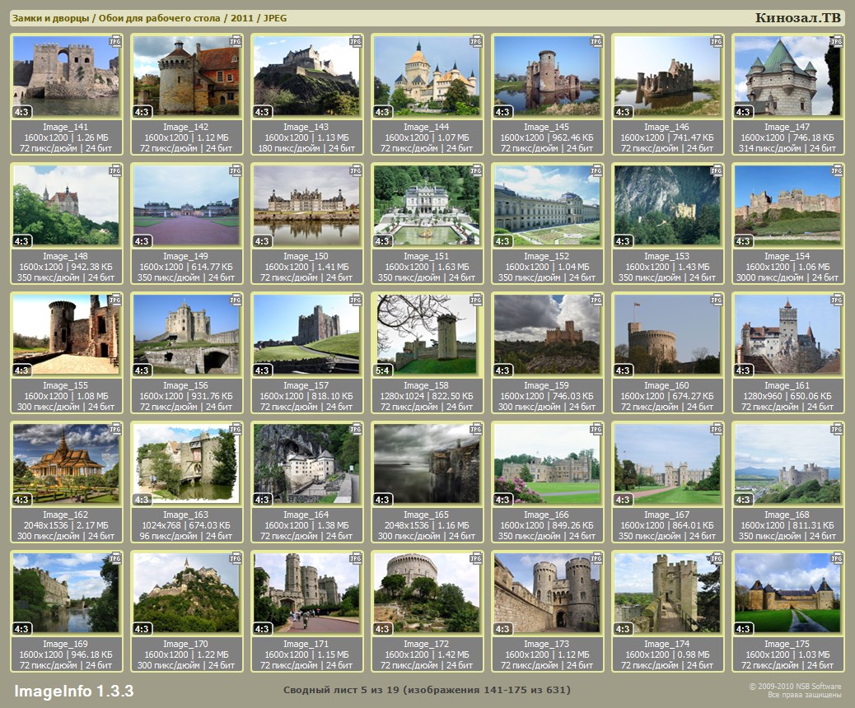Click the 5:4 aspect ratio badge on Image_158
The image size is (855, 708).
pos(383,370)
